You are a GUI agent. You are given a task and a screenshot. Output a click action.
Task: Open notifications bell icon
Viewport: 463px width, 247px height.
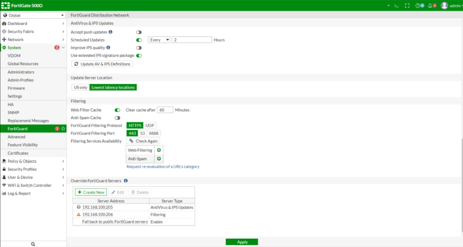pyautogui.click(x=430, y=5)
